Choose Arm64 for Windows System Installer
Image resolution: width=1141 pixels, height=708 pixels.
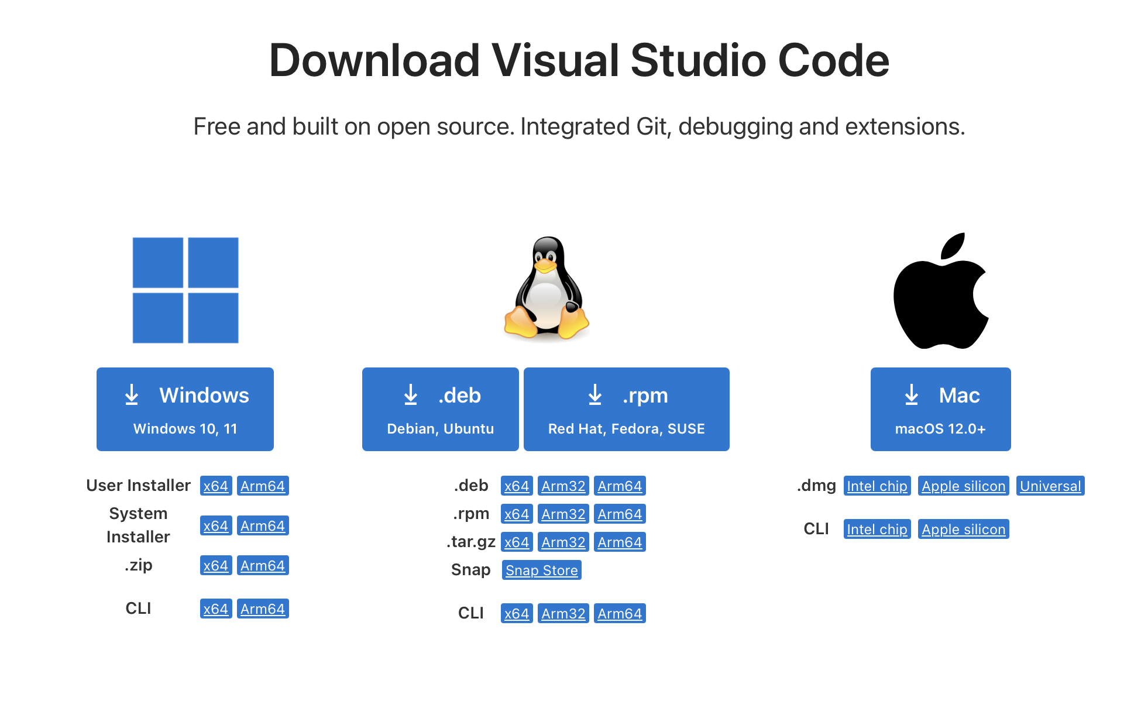[263, 525]
